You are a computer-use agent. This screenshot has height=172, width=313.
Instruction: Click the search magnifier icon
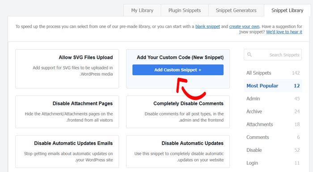pyautogui.click(x=250, y=54)
